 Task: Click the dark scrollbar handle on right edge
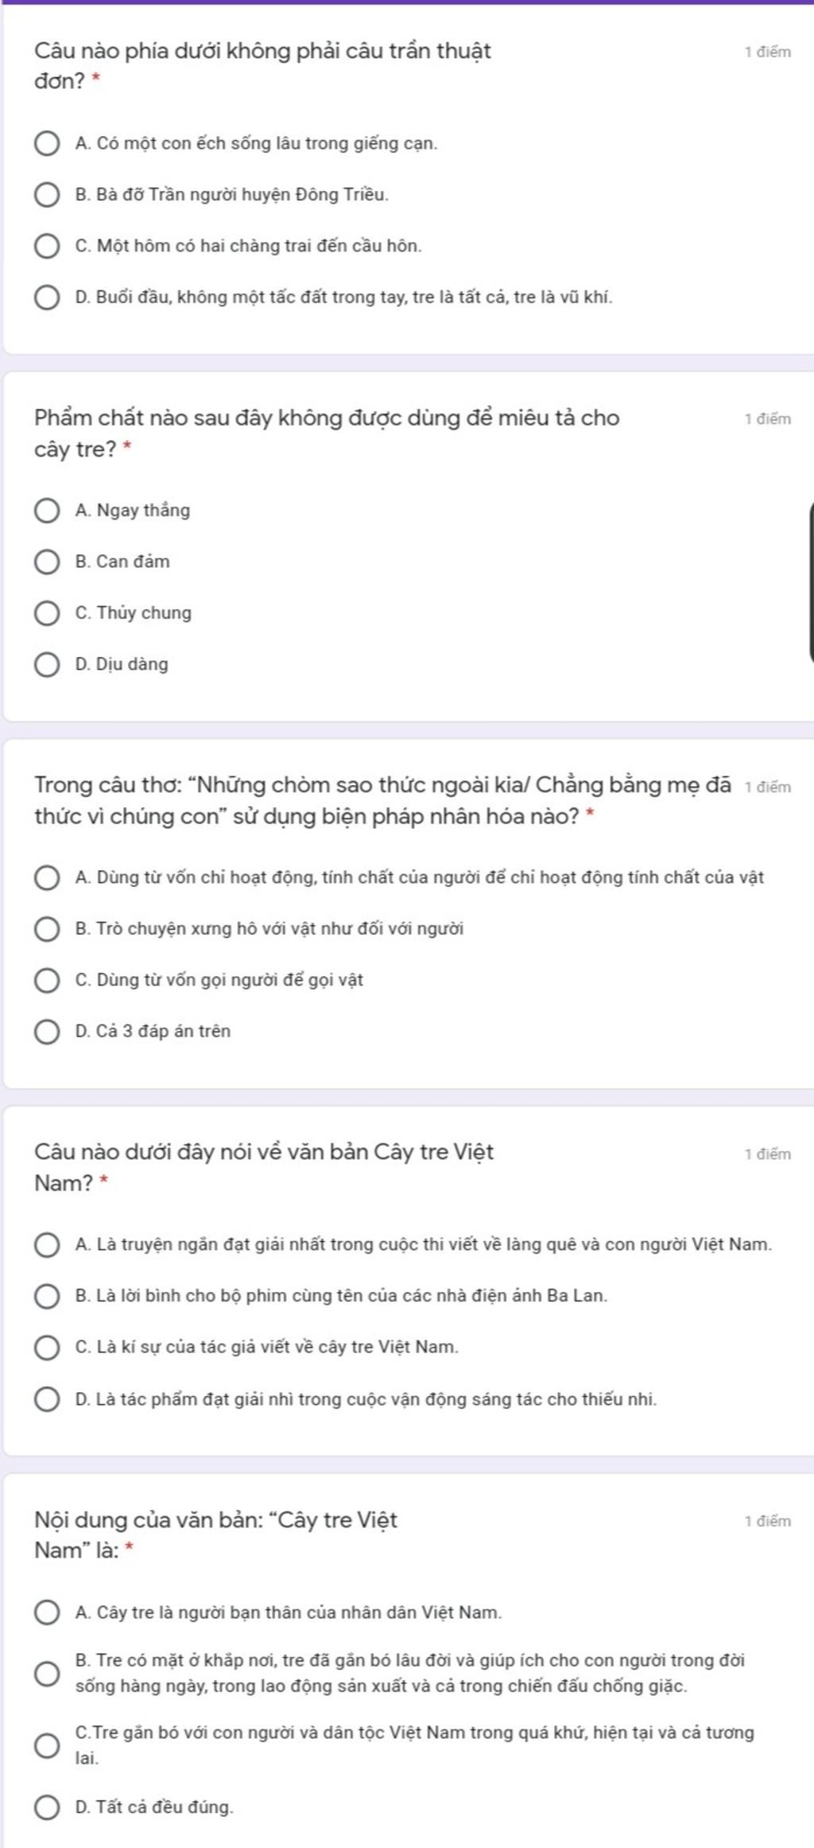coord(811,582)
